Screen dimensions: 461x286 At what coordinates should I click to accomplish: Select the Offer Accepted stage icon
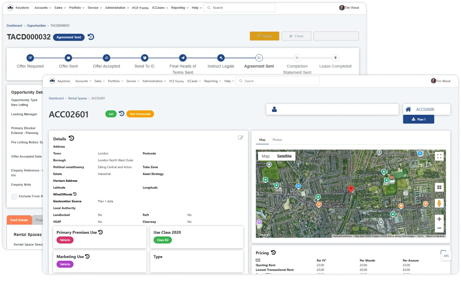pos(106,58)
